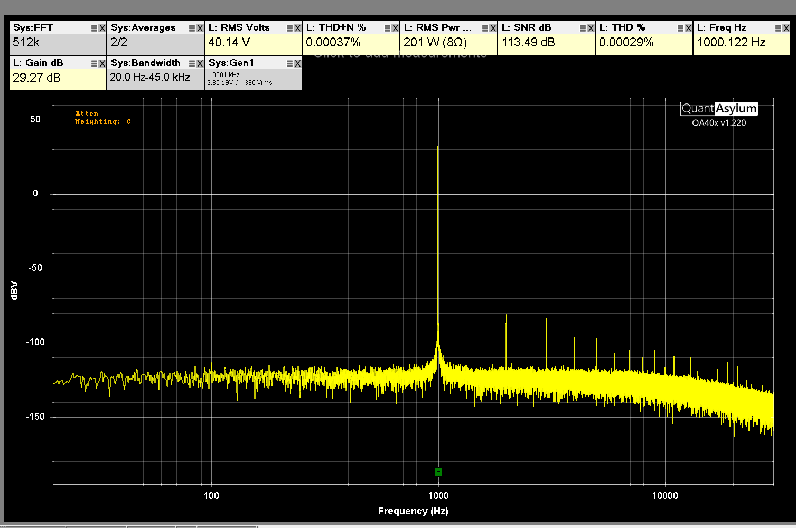Open the Sys:Bandwidth tile menu icon
The width and height of the screenshot is (796, 528).
[192, 64]
